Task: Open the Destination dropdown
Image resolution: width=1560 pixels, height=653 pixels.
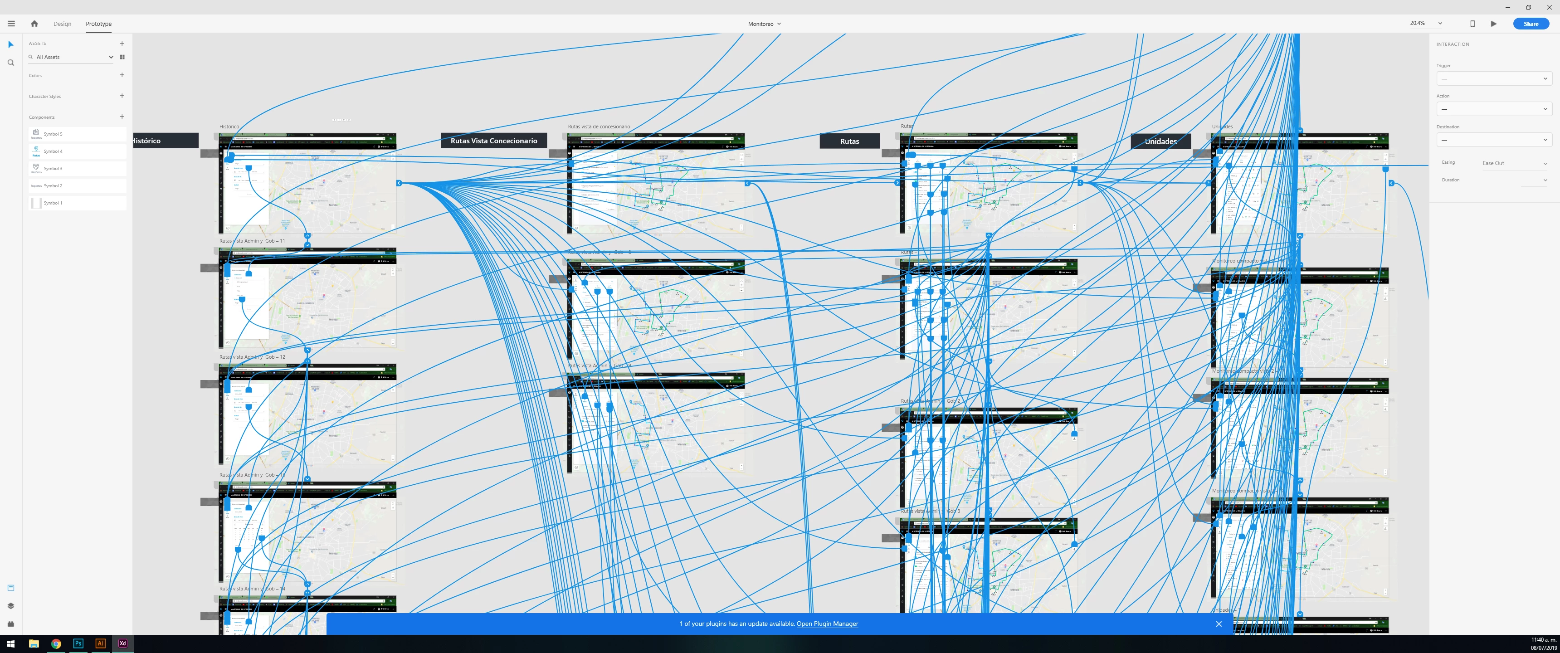Action: pyautogui.click(x=1493, y=140)
